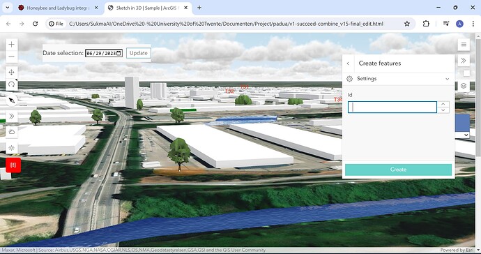This screenshot has height=254, width=481.
Task: Toggle the white checkbox on right edge
Action: 466,73
